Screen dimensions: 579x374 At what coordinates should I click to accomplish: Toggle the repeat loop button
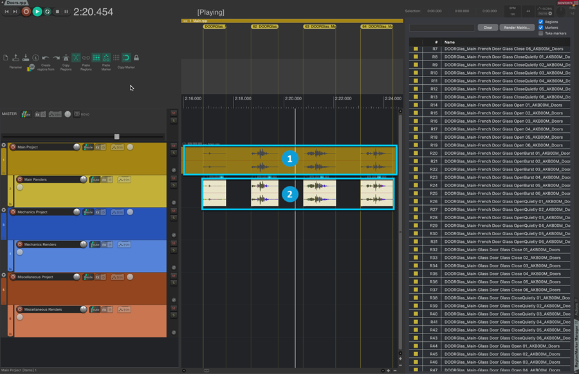[47, 12]
